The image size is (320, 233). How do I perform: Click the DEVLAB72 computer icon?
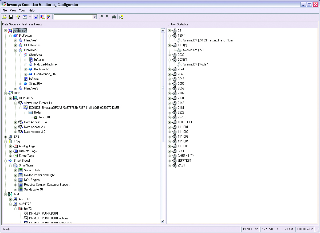(x=15, y=98)
